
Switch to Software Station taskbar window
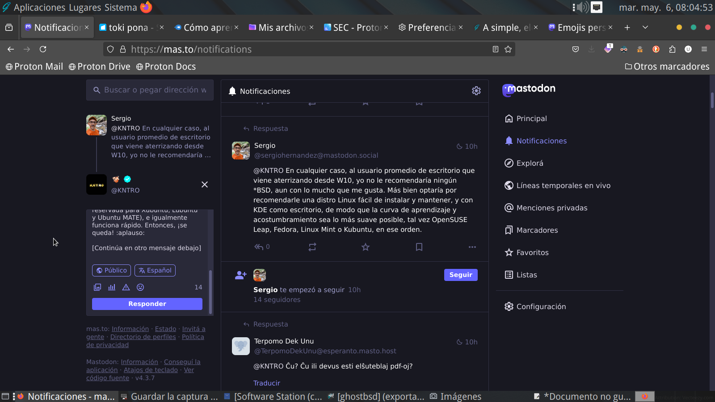[273, 397]
